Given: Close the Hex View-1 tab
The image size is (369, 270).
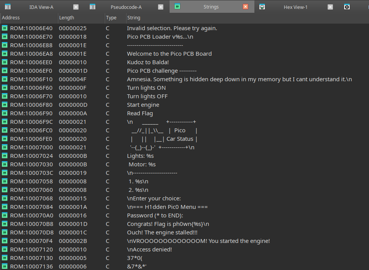Looking at the screenshot, I should coord(330,7).
